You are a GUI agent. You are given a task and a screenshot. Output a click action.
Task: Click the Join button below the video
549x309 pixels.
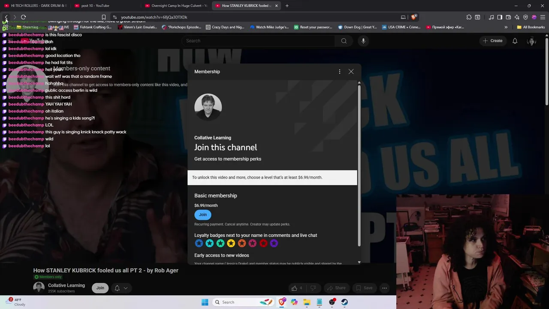pyautogui.click(x=100, y=288)
